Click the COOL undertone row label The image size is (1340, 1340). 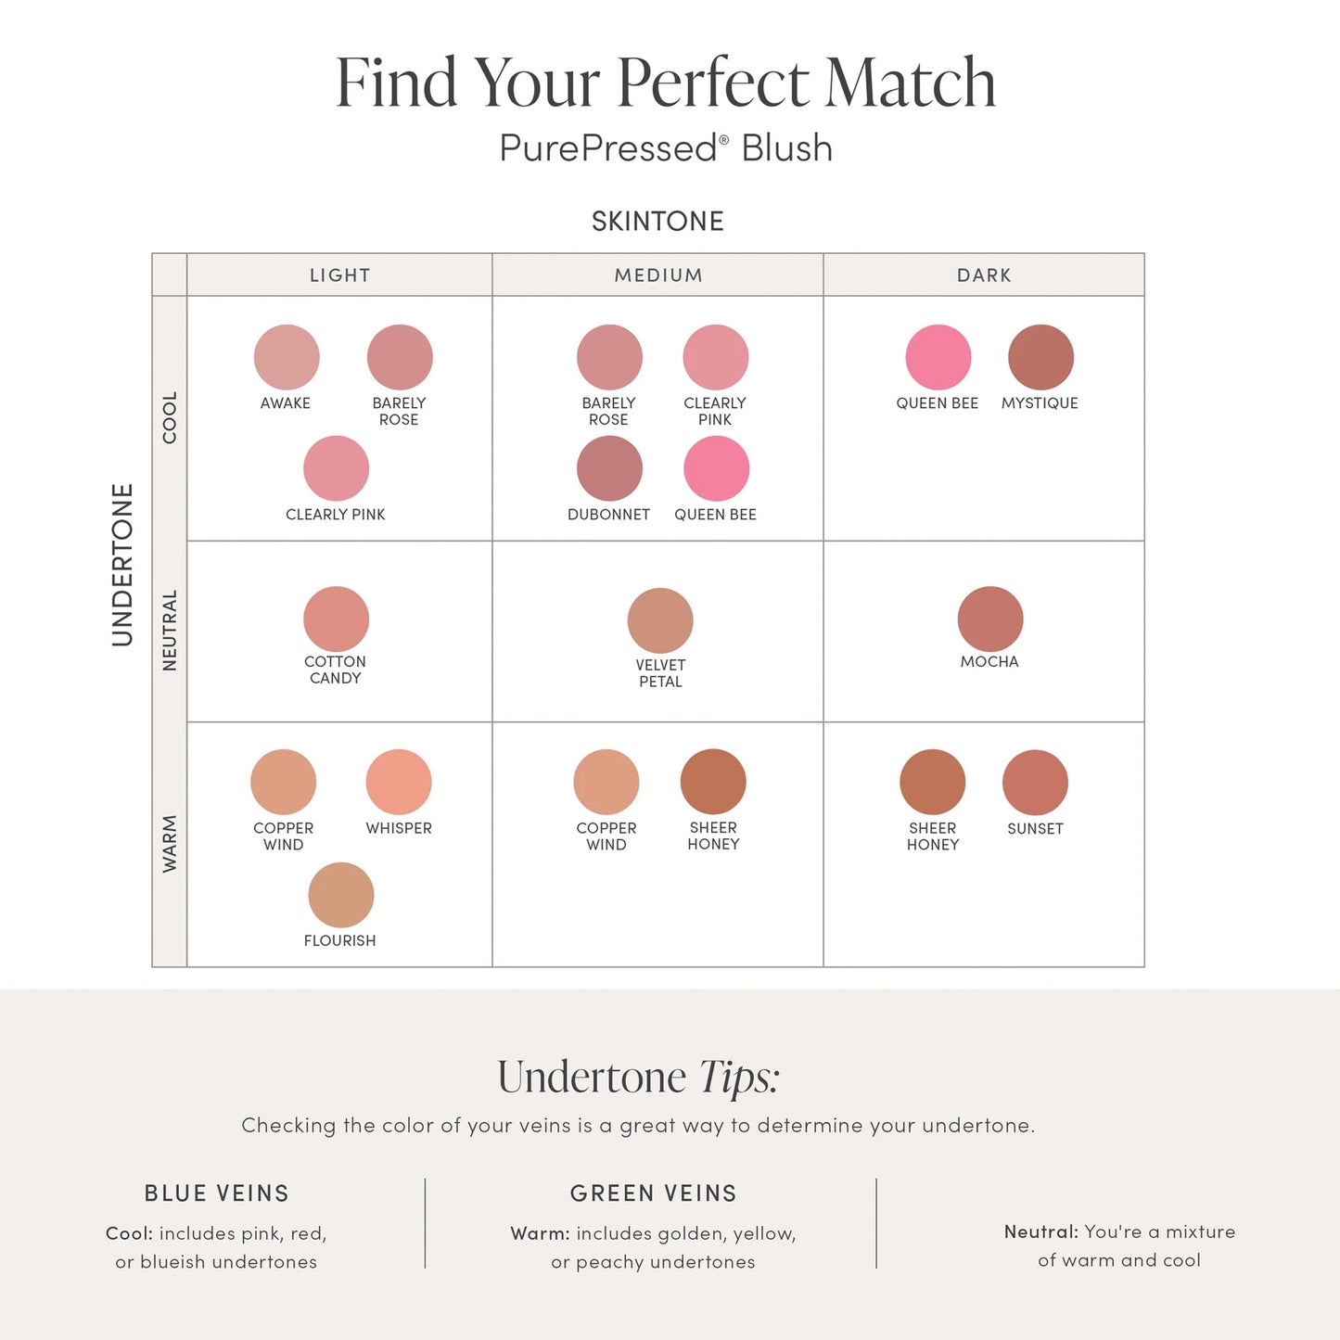(170, 417)
